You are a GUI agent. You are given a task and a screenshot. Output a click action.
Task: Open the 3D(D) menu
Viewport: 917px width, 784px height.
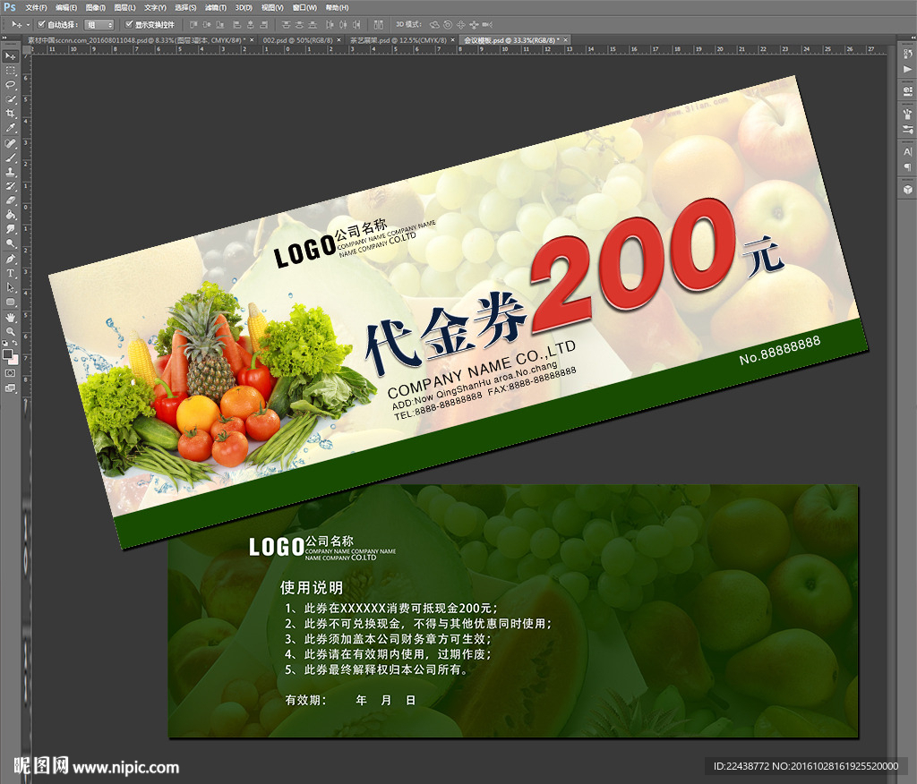tap(244, 7)
